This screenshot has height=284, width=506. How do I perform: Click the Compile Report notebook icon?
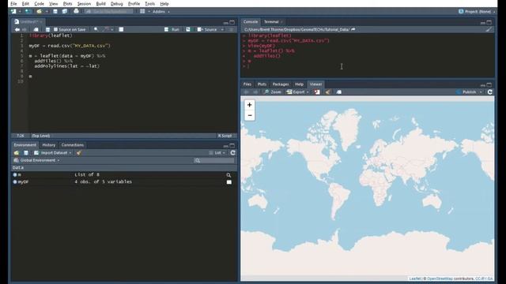[x=121, y=29]
